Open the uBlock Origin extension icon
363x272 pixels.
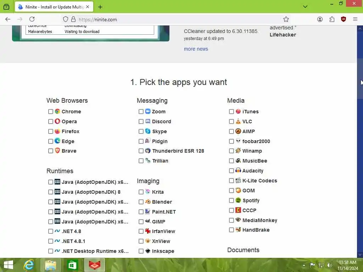pos(343,19)
